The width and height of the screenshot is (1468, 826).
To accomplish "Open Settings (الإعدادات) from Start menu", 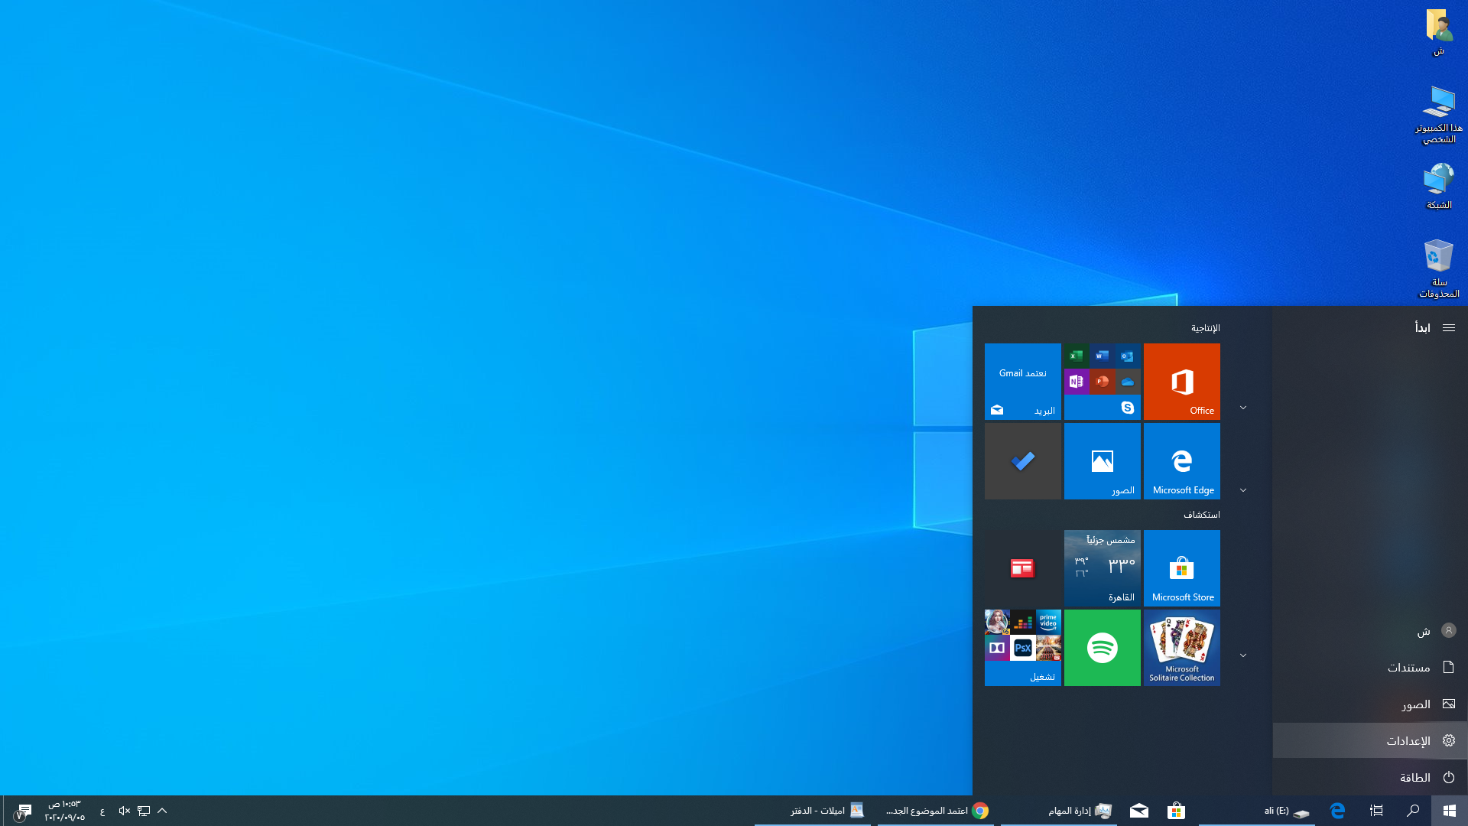I will coord(1369,740).
